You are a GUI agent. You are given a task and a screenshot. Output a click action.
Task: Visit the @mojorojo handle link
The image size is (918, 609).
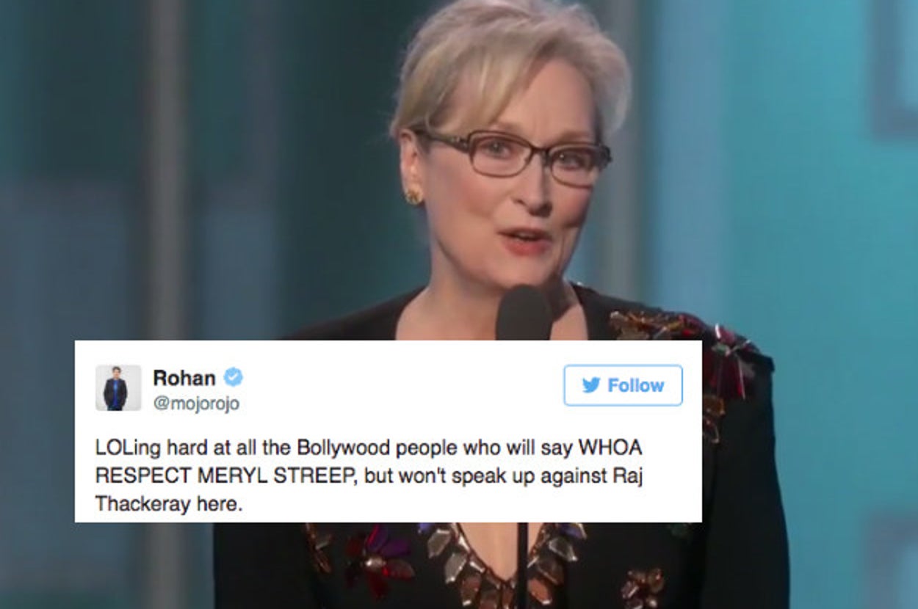(x=196, y=404)
